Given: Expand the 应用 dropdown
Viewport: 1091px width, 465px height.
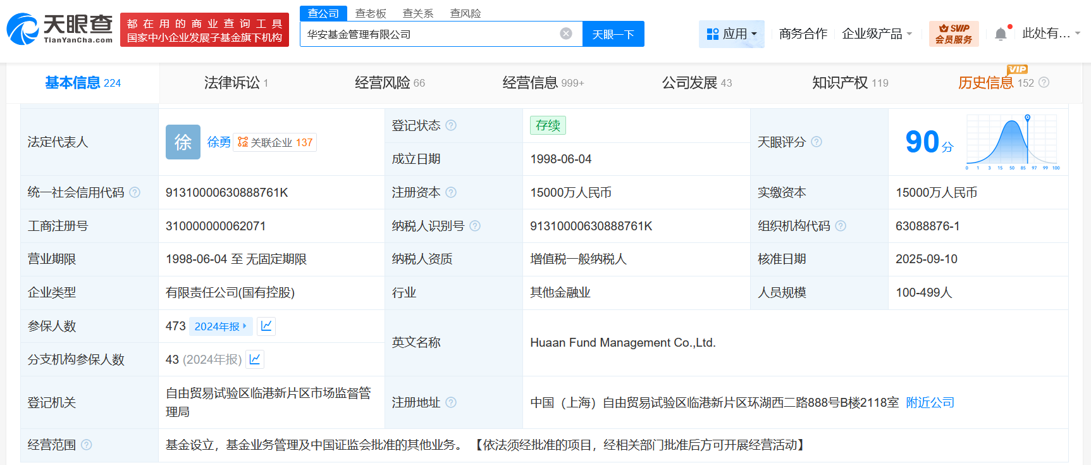Looking at the screenshot, I should (x=732, y=34).
